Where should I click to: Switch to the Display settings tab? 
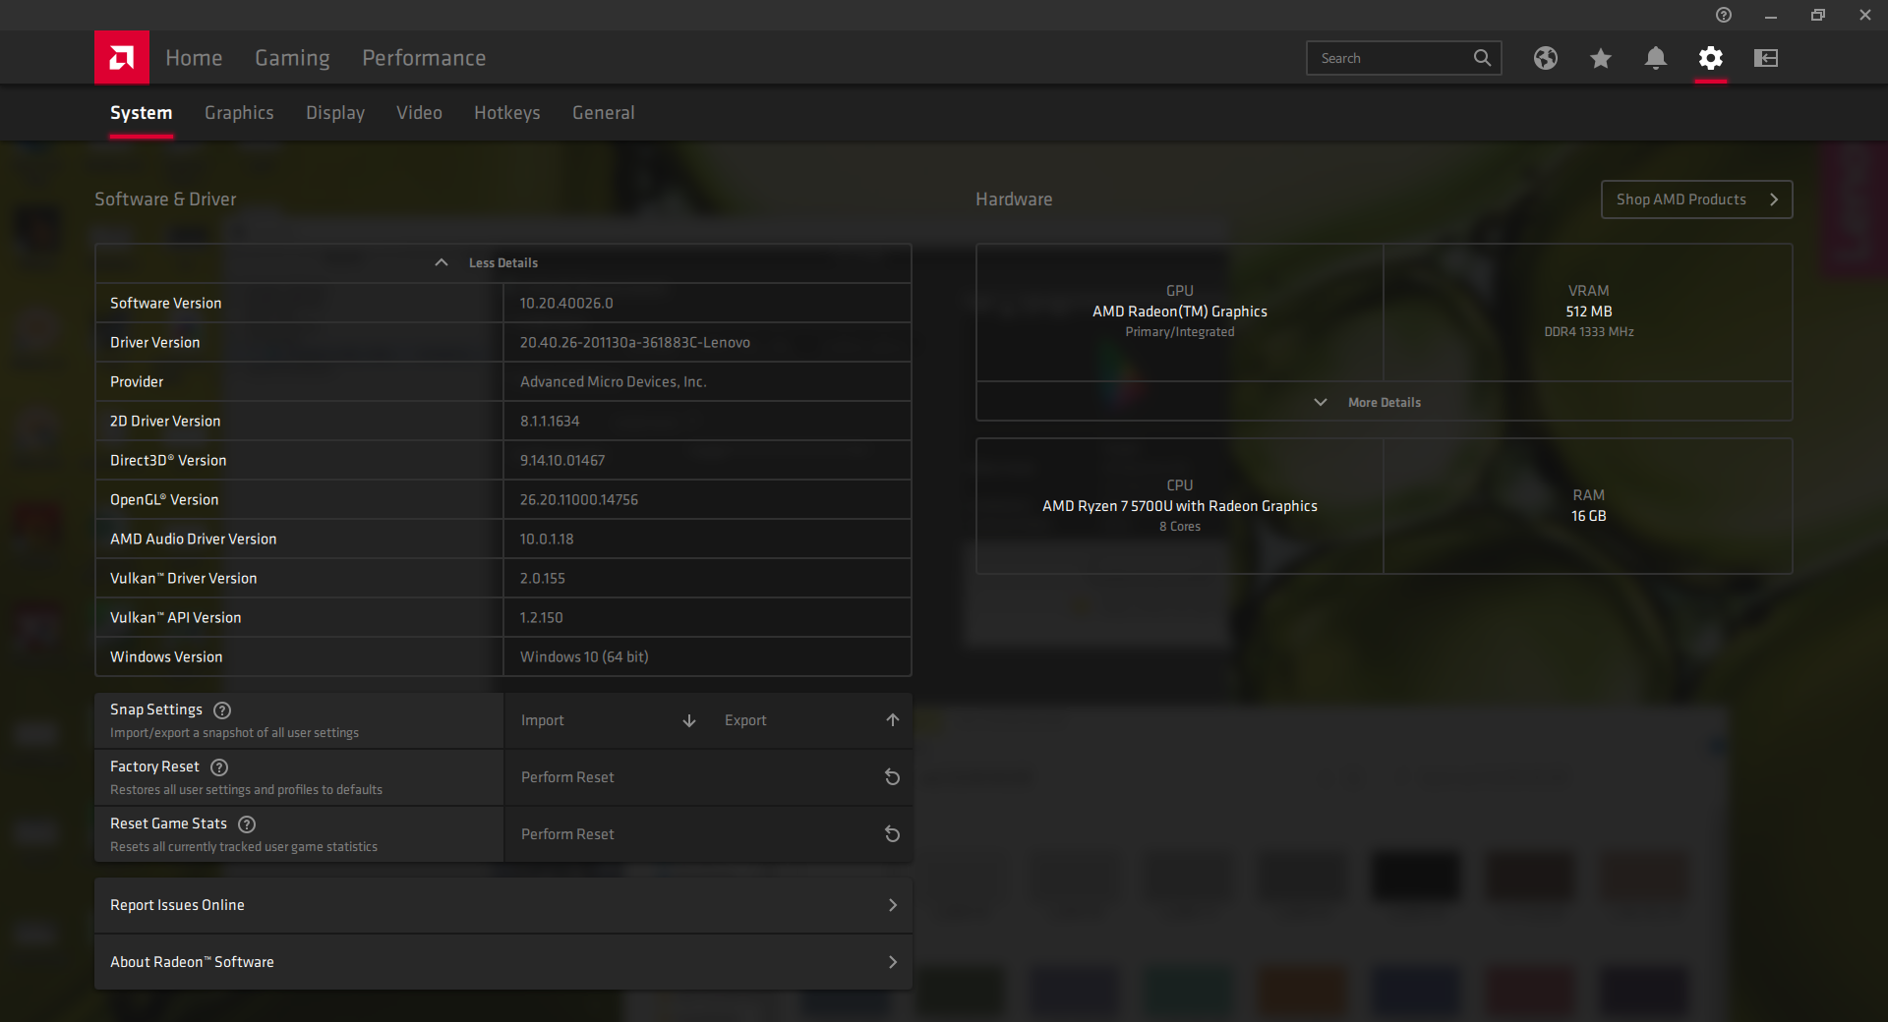335,113
